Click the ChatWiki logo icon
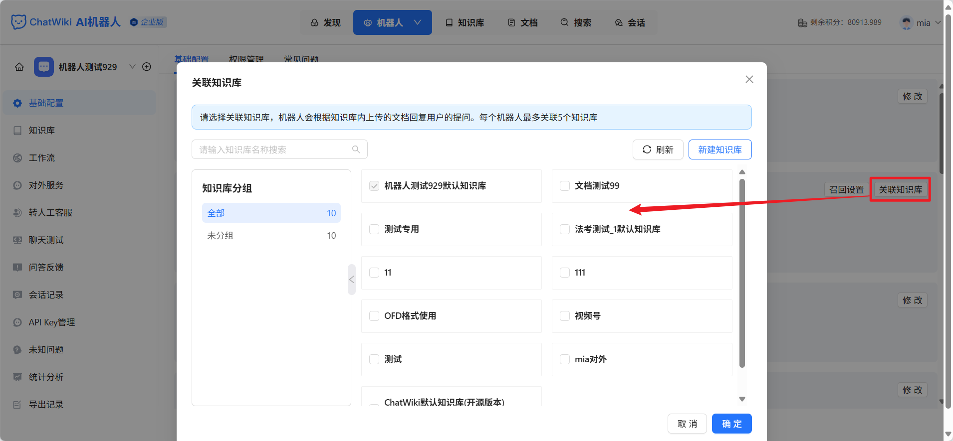The image size is (953, 441). 18,22
